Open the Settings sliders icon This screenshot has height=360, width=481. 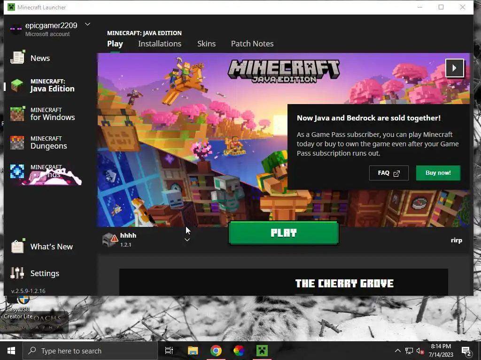coord(17,273)
